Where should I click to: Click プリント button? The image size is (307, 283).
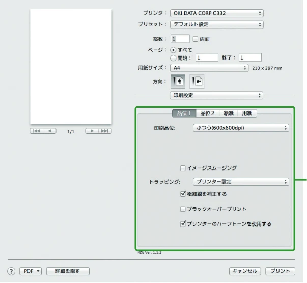tap(280, 271)
